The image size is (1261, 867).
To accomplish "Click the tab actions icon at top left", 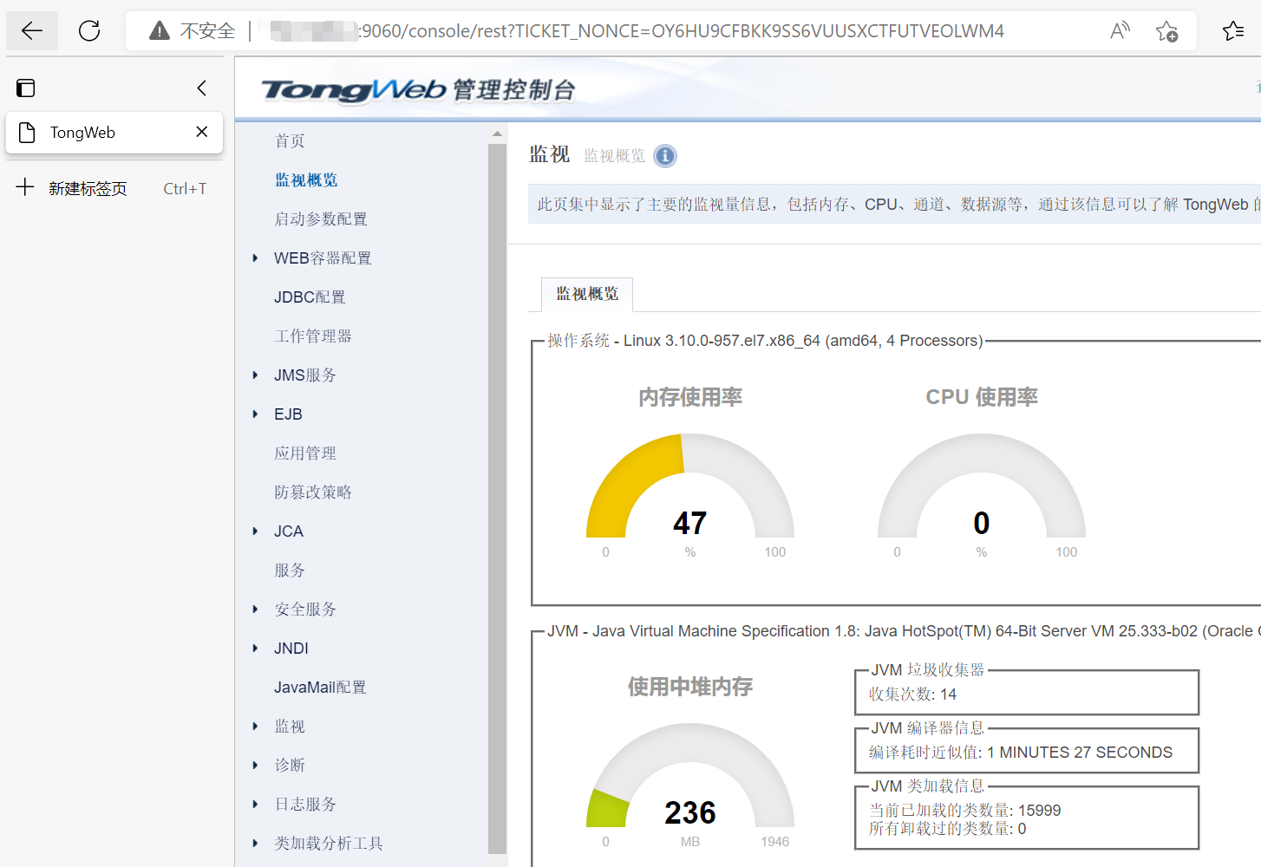I will (25, 88).
